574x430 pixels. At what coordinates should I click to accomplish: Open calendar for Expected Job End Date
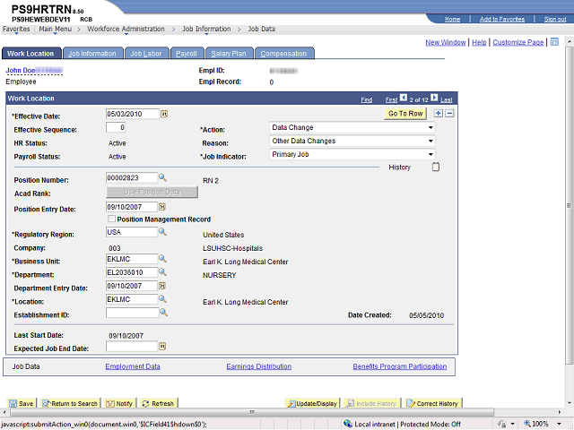pyautogui.click(x=162, y=346)
